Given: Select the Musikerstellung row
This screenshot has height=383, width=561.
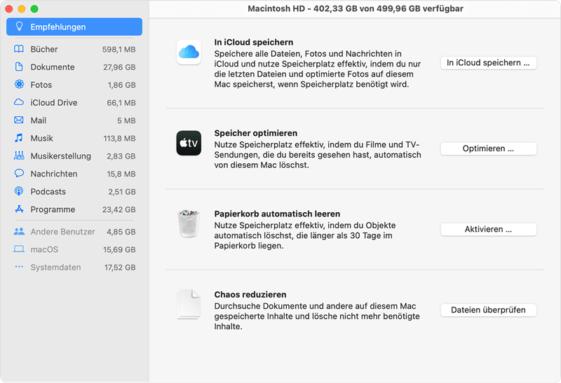Looking at the screenshot, I should 74,156.
